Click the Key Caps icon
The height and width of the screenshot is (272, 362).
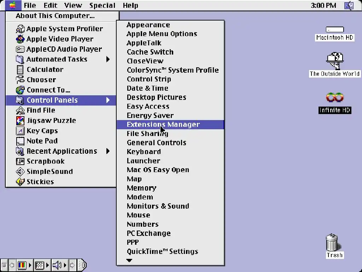20,131
